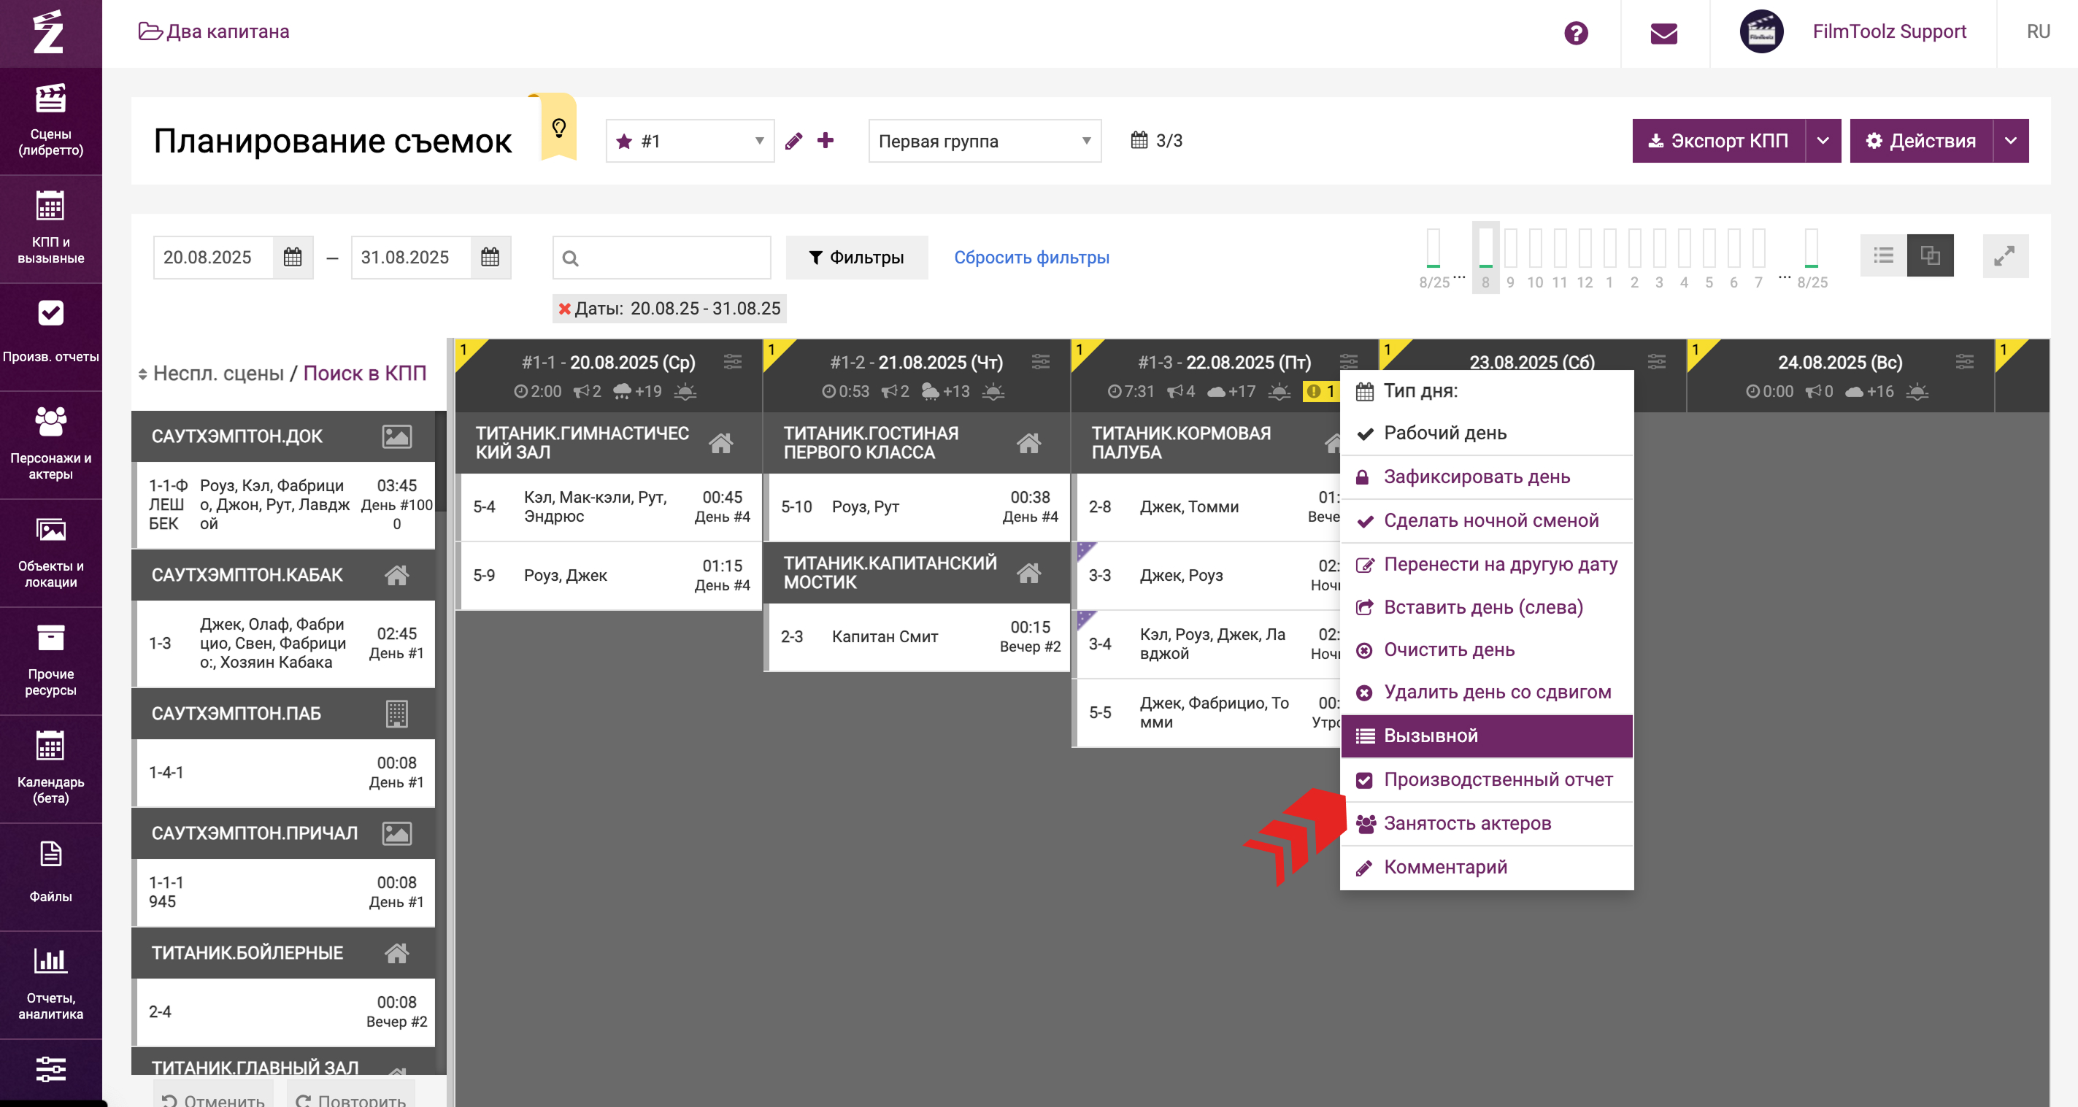Choose Очистить день from menu

[1487, 649]
